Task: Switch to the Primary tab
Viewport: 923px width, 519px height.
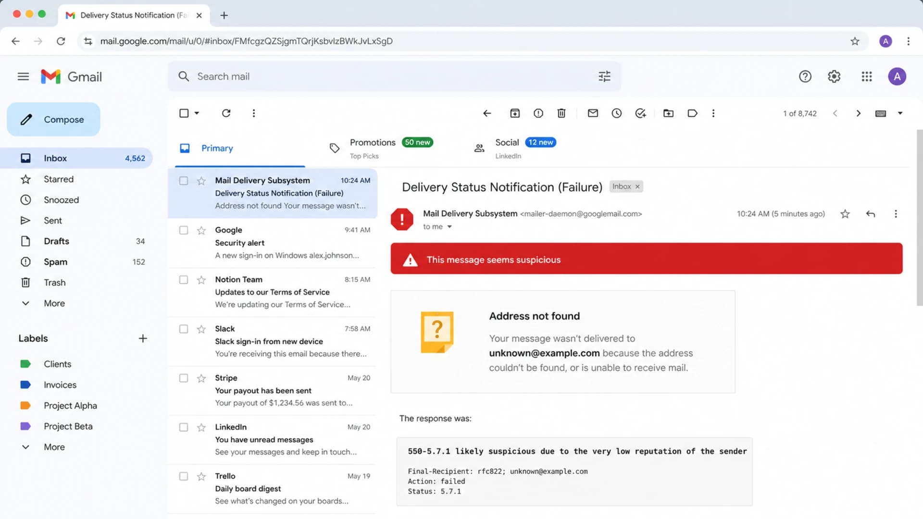Action: (240, 148)
